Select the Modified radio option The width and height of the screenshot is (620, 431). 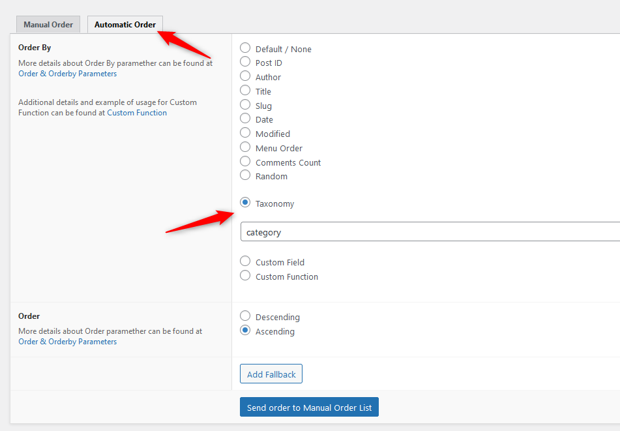coord(245,132)
